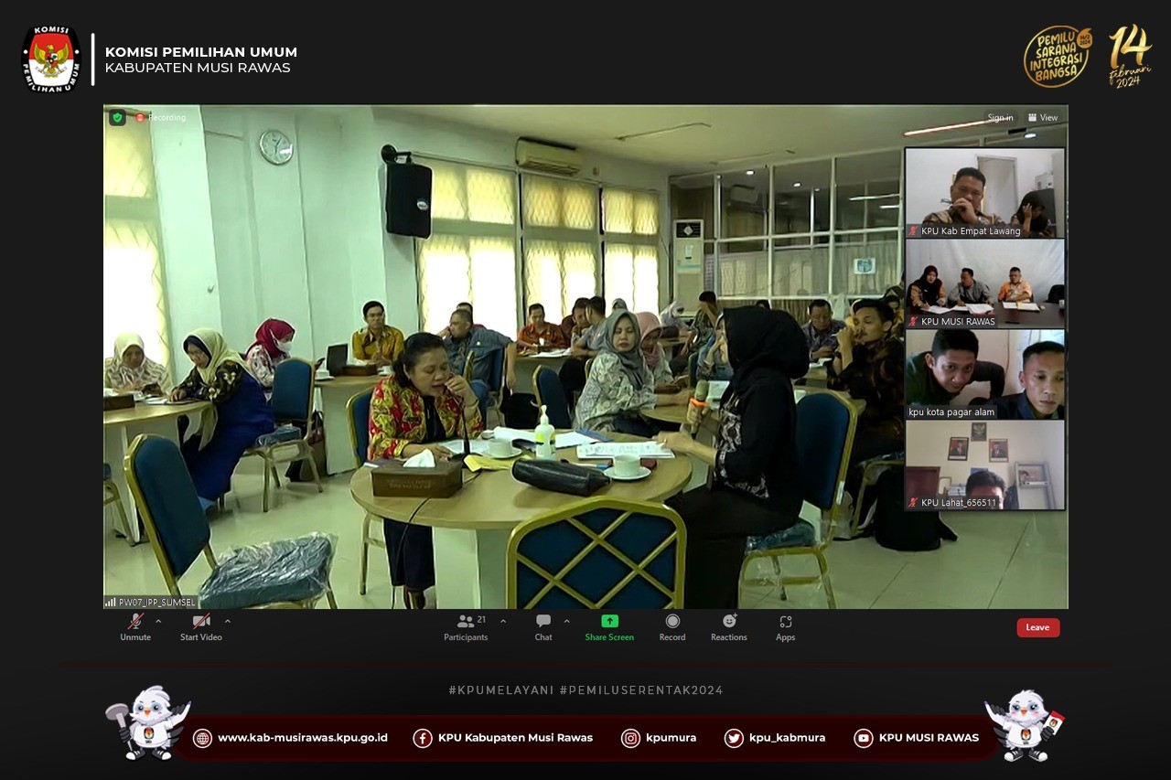Click the Instagram icon next to kpumura

630,738
